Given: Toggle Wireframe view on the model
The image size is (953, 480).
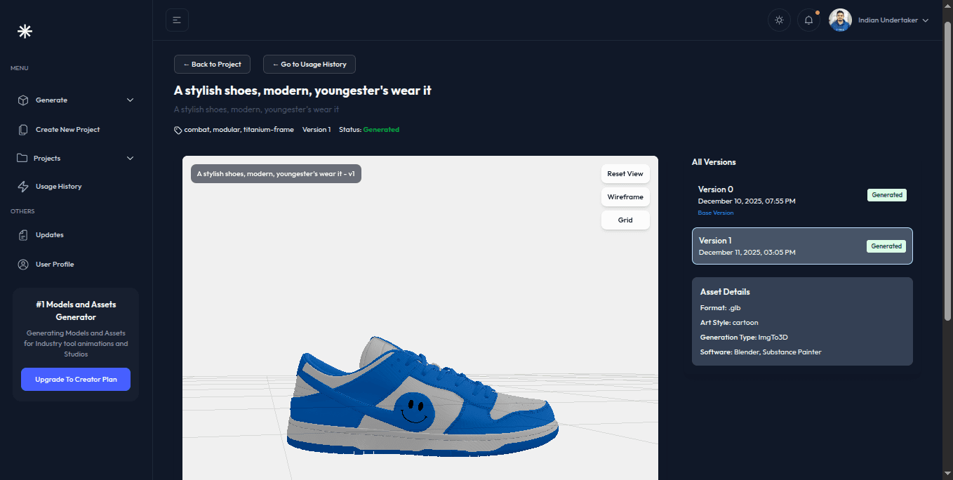Looking at the screenshot, I should (625, 197).
